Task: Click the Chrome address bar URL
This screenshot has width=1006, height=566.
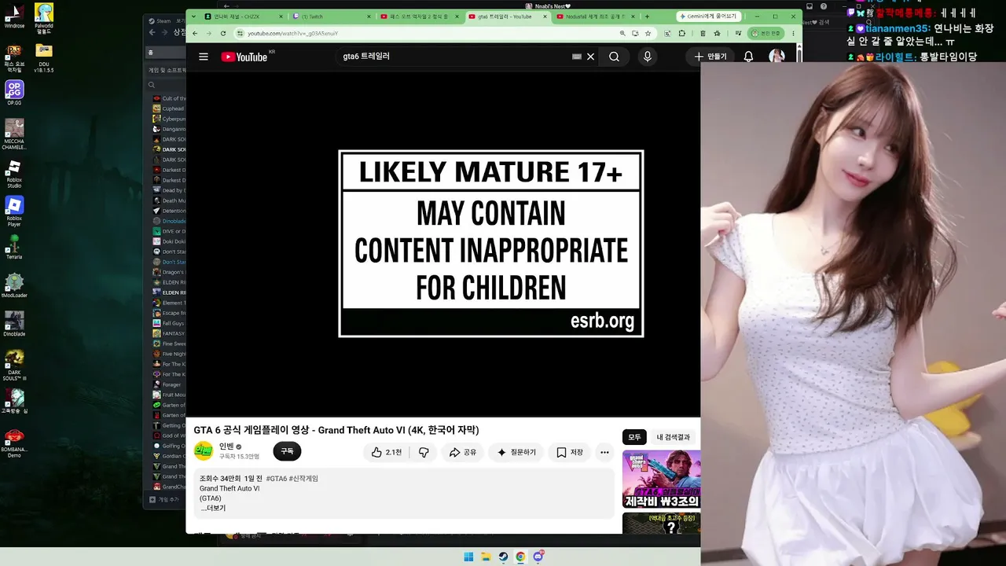Action: pyautogui.click(x=292, y=33)
